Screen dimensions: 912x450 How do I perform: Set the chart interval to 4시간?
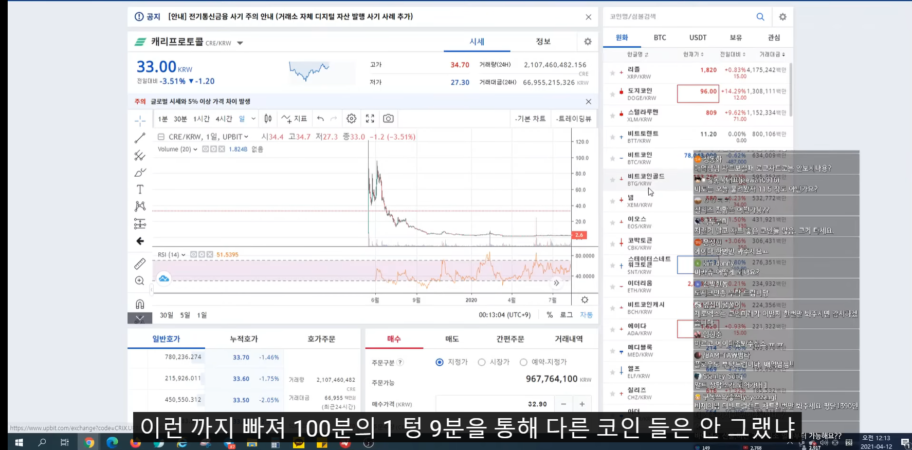coord(224,119)
